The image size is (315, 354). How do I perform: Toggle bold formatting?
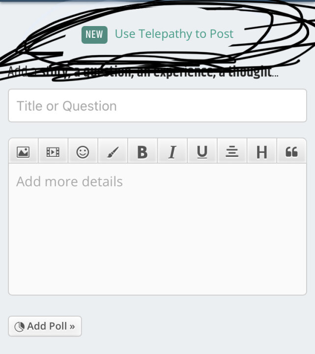tap(143, 152)
